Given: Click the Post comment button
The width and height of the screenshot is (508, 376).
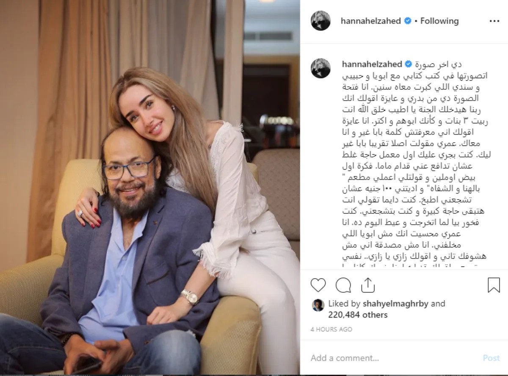Looking at the screenshot, I should 491,358.
